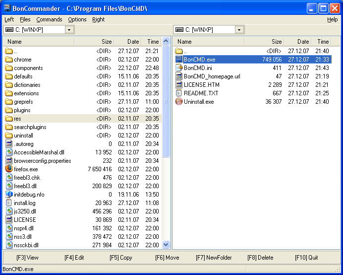Click the BonCMD.exe file icon
The image size is (343, 275).
point(179,59)
